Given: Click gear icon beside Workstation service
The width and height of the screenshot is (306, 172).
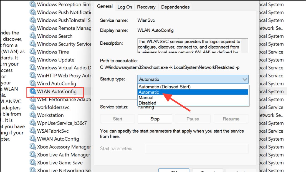Looking at the screenshot, I should 33,115.
